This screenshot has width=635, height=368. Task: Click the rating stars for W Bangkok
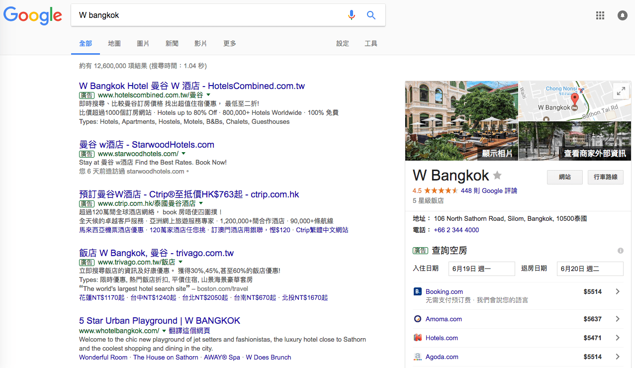coord(441,190)
